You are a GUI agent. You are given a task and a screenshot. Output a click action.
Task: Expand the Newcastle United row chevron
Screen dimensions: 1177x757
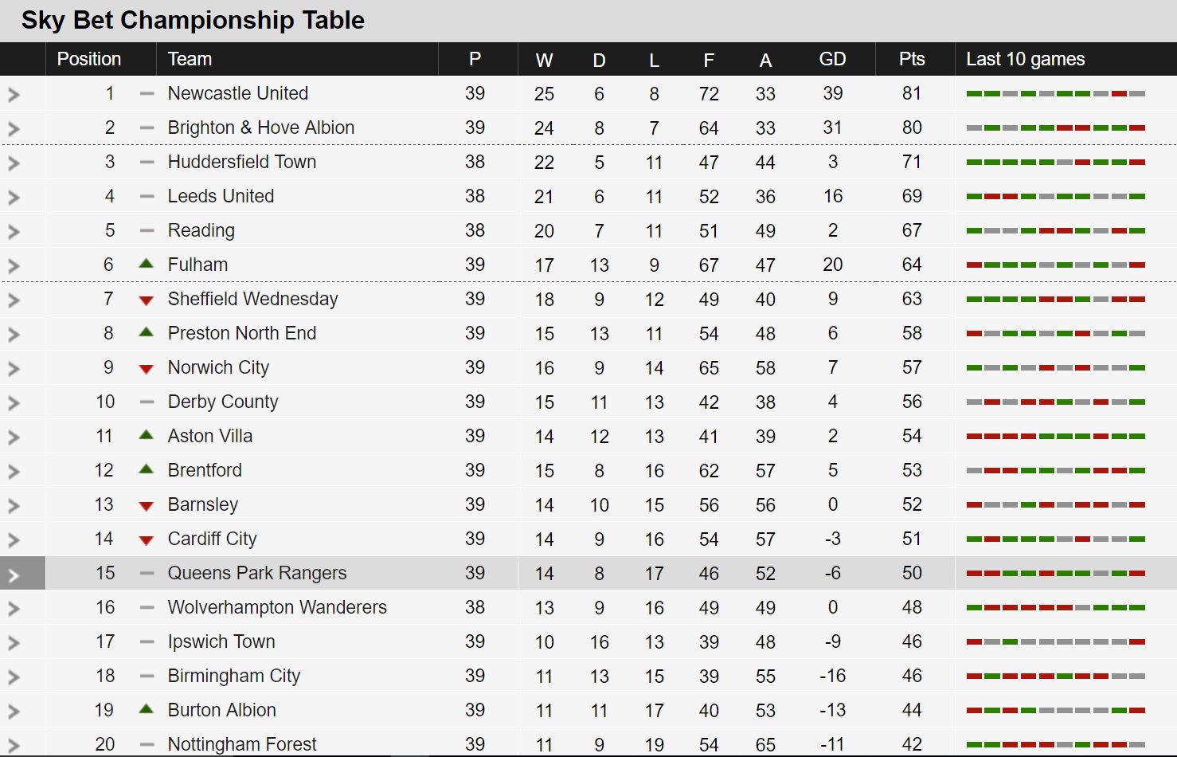(14, 95)
